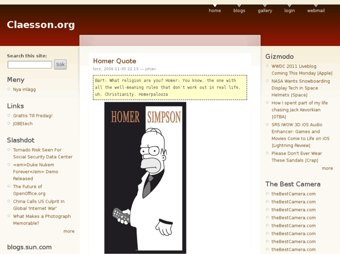This screenshot has height=254, width=340.
Task: Open Duke Nukem Forever Demo Released article
Action: tap(36, 172)
